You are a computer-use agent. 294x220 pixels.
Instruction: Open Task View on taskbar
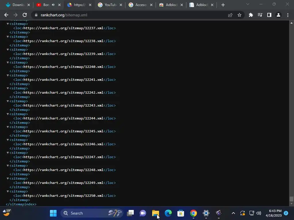click(130, 213)
